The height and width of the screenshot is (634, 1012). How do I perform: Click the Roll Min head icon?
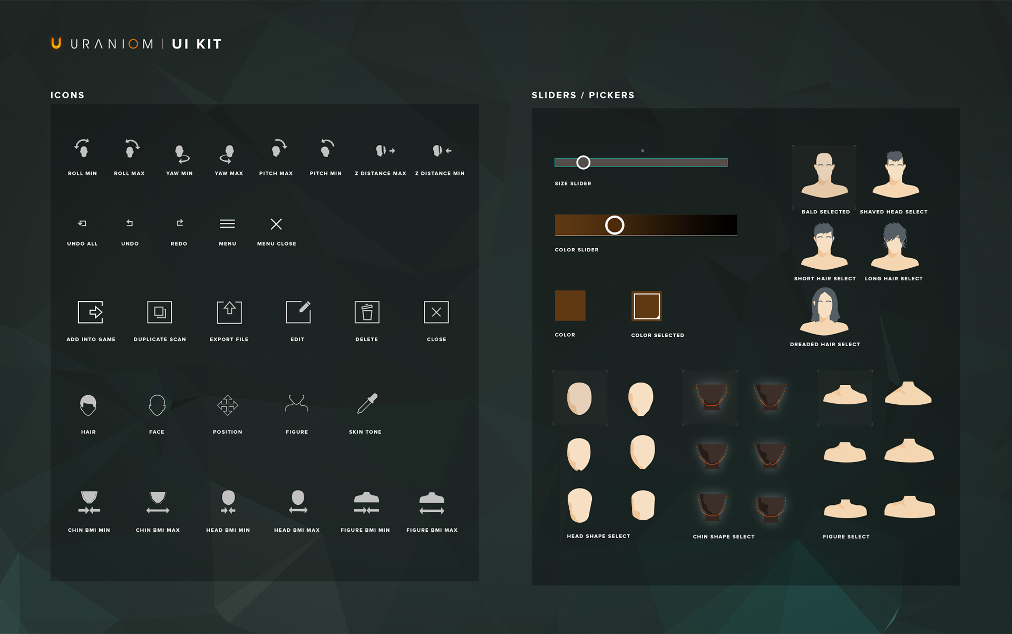point(82,148)
